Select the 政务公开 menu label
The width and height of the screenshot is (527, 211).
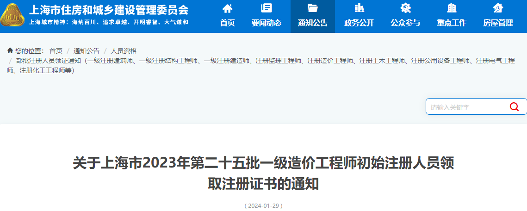pyautogui.click(x=359, y=23)
